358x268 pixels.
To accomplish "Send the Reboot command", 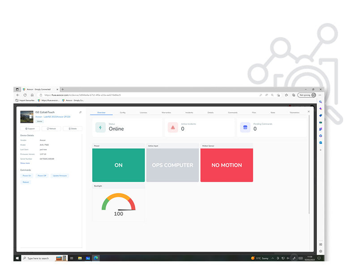I will coord(26,182).
